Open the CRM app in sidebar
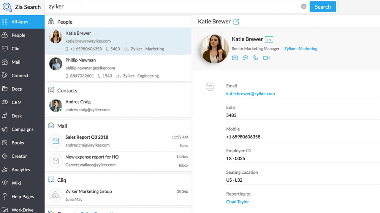The image size is (380, 213). [16, 102]
